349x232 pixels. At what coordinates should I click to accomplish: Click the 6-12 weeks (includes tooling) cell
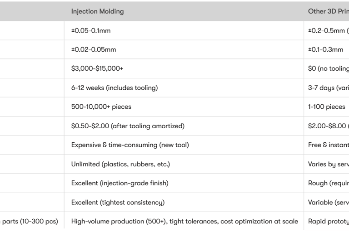pos(115,88)
